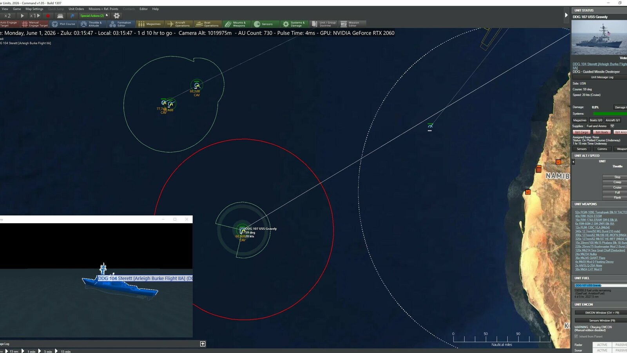
Task: Open RIM-162A ESSM weapon link
Action: 588,216
